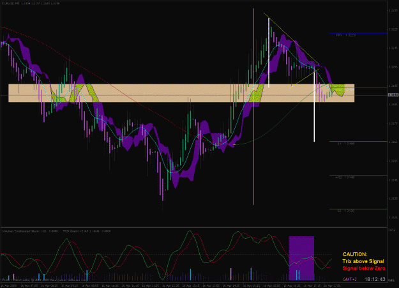
Task: Select the white vertical line at the price peak
Action: (269, 52)
